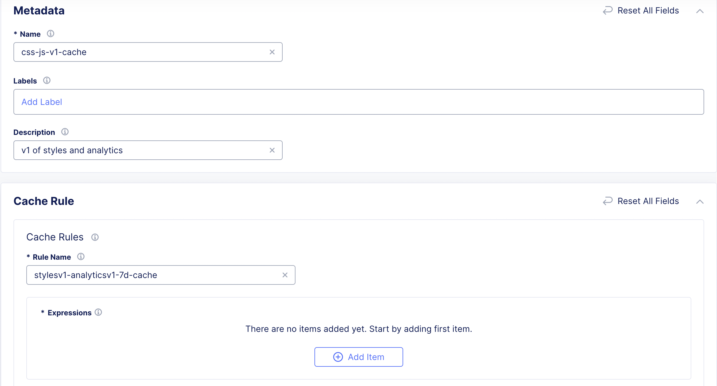Clear the stylesv1-analyticsv1-7d-cache rule name

click(285, 275)
